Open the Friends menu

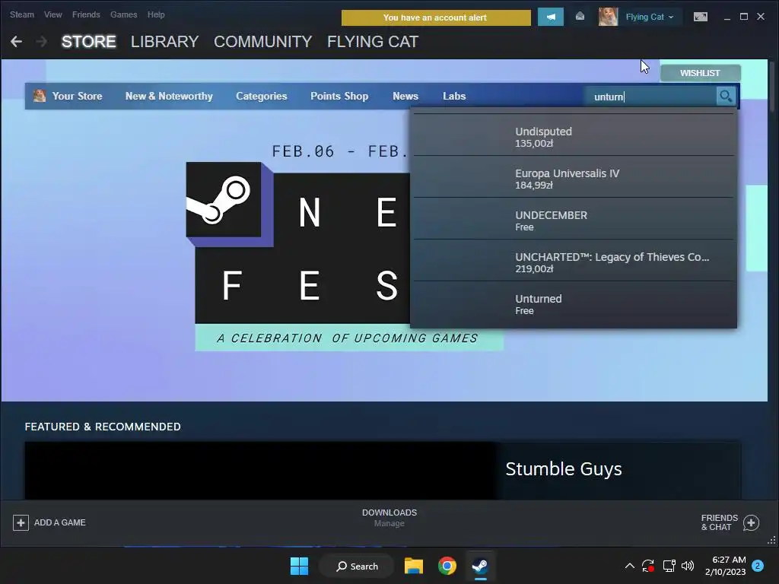click(x=86, y=15)
